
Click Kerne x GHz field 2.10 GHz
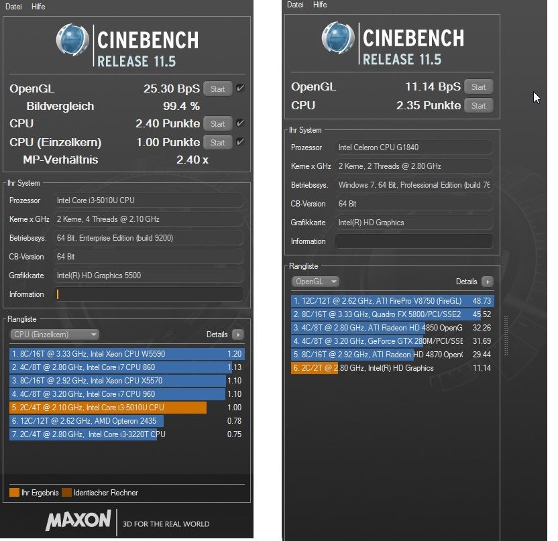[x=149, y=219]
